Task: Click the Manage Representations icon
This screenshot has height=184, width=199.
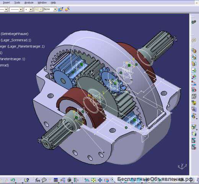Action: (194, 109)
